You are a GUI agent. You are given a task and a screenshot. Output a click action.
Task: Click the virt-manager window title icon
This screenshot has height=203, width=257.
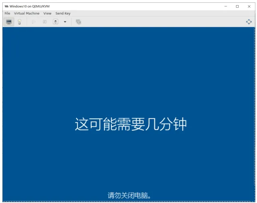point(6,6)
